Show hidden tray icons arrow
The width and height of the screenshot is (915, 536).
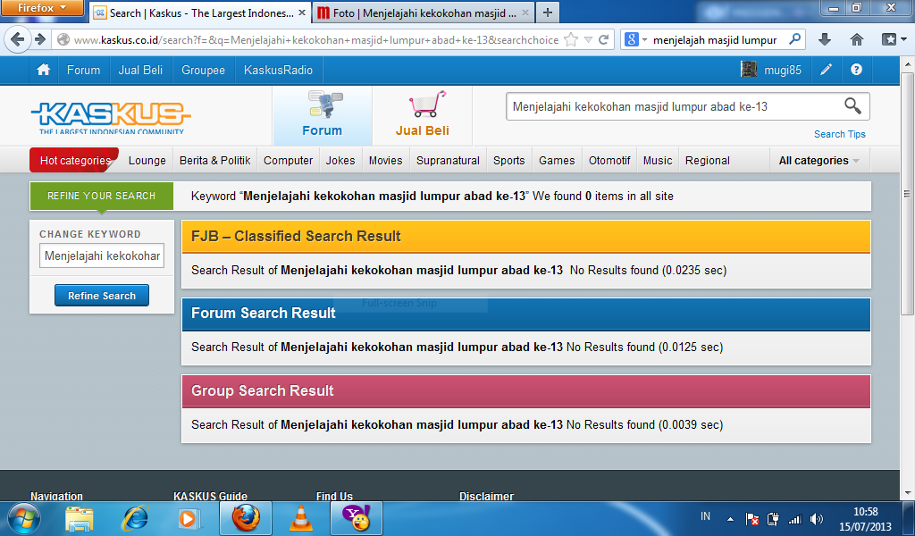coord(730,519)
